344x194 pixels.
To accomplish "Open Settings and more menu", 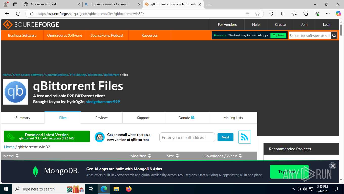I will (328, 14).
